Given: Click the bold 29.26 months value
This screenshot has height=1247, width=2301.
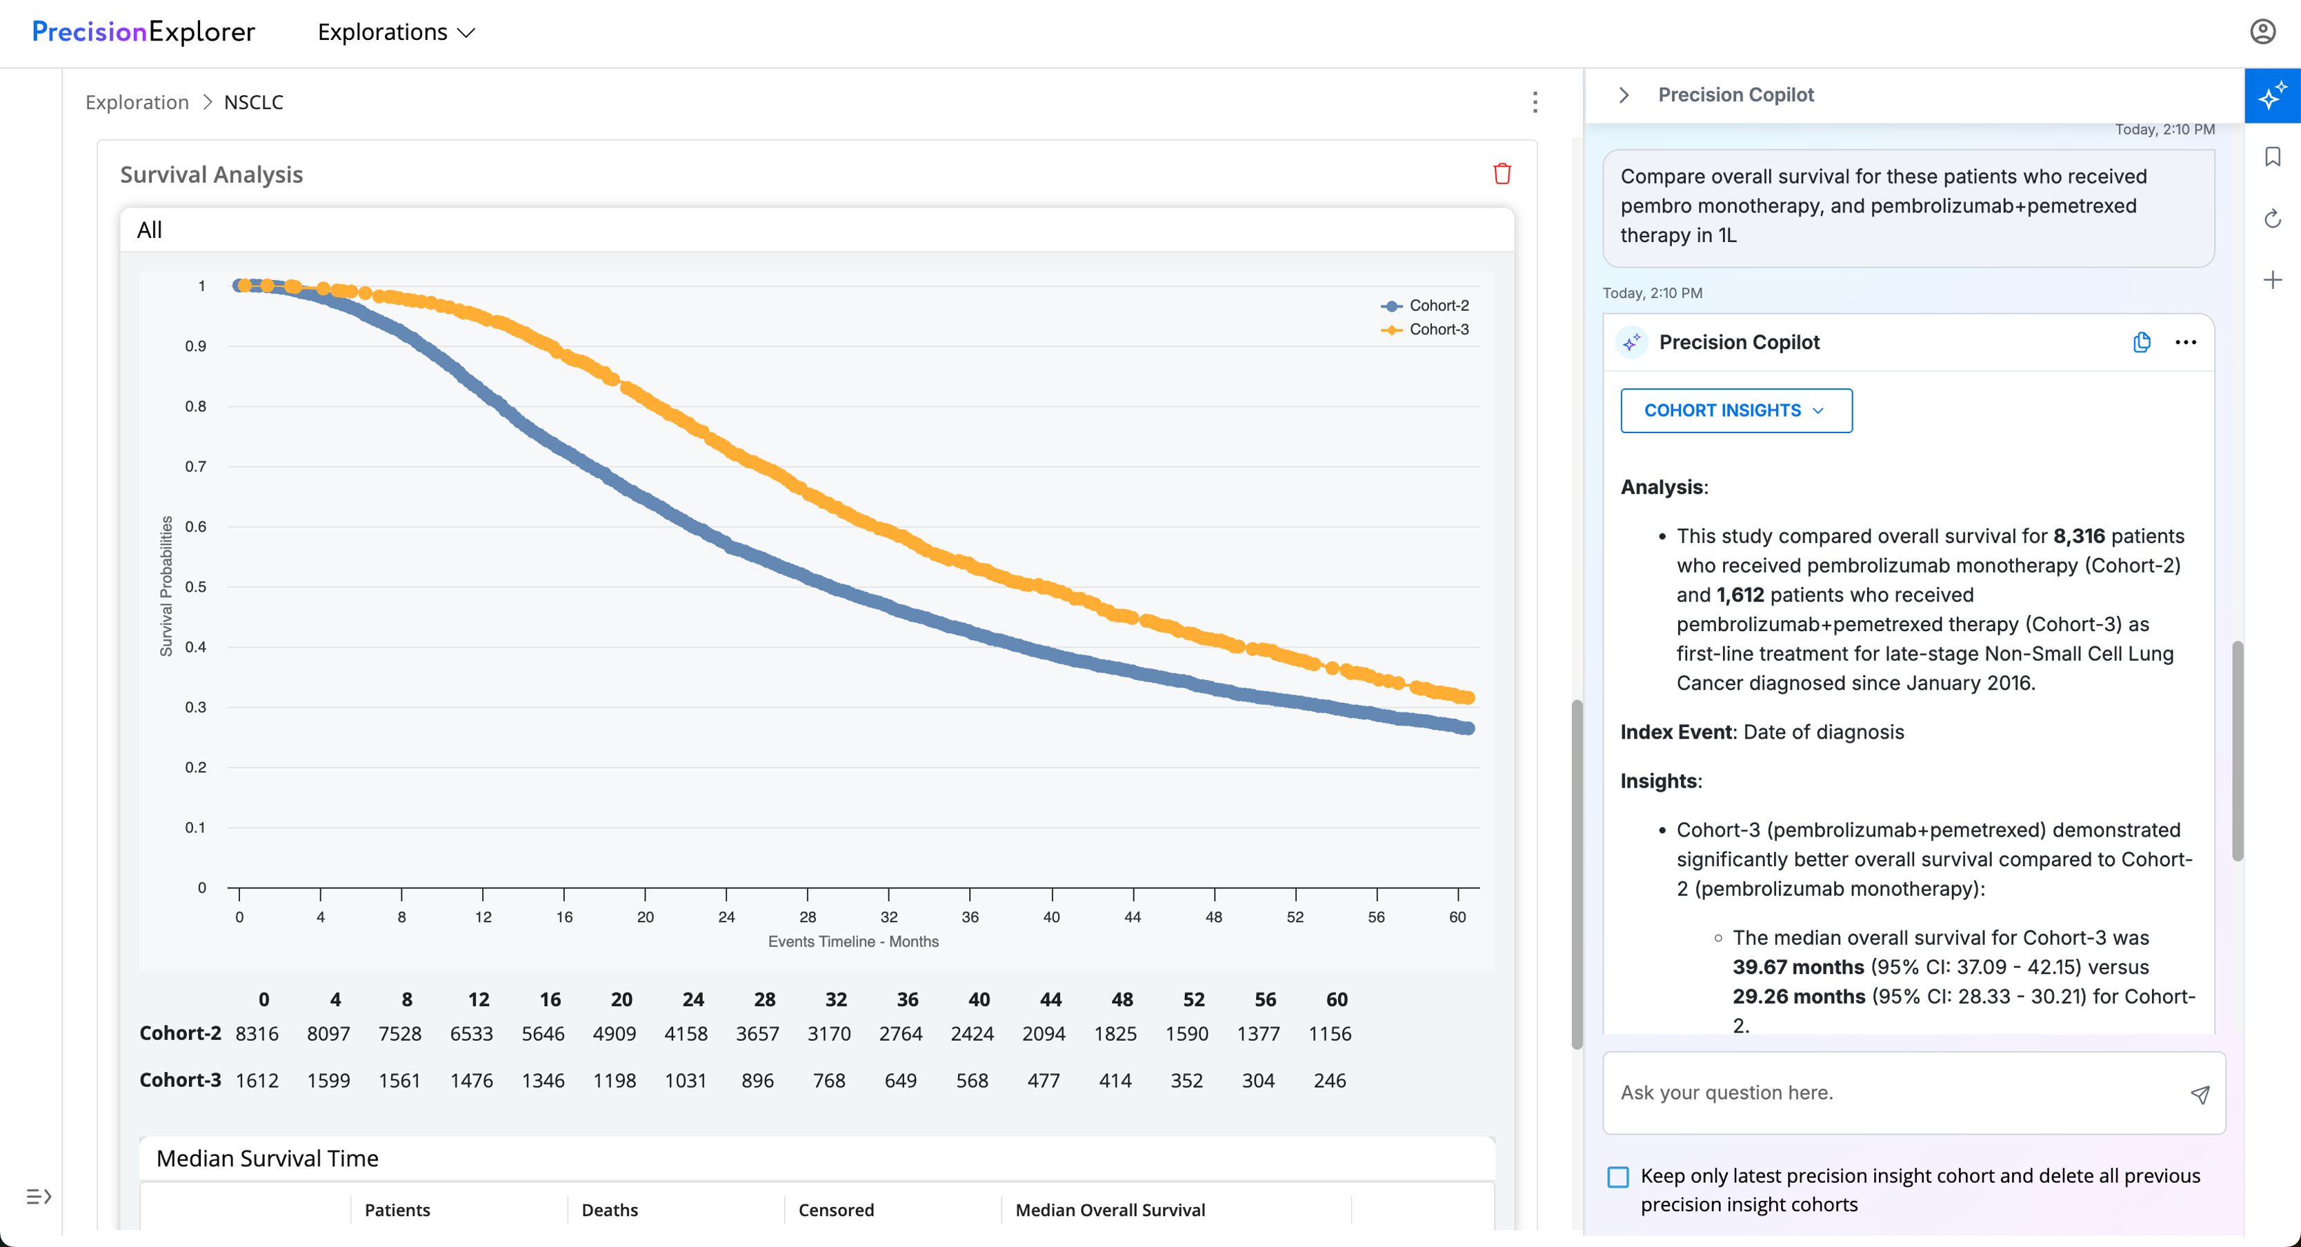Looking at the screenshot, I should click(1798, 997).
